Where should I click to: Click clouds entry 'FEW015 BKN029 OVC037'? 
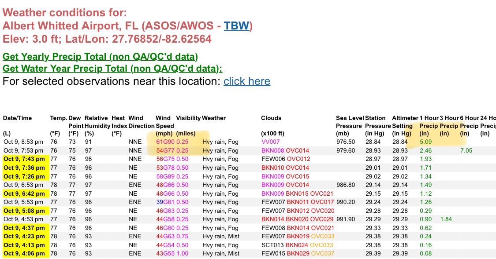click(298, 253)
